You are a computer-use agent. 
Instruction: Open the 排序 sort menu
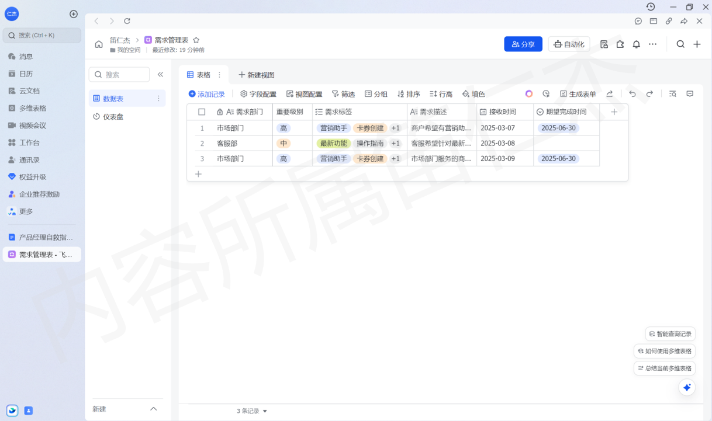pos(409,94)
